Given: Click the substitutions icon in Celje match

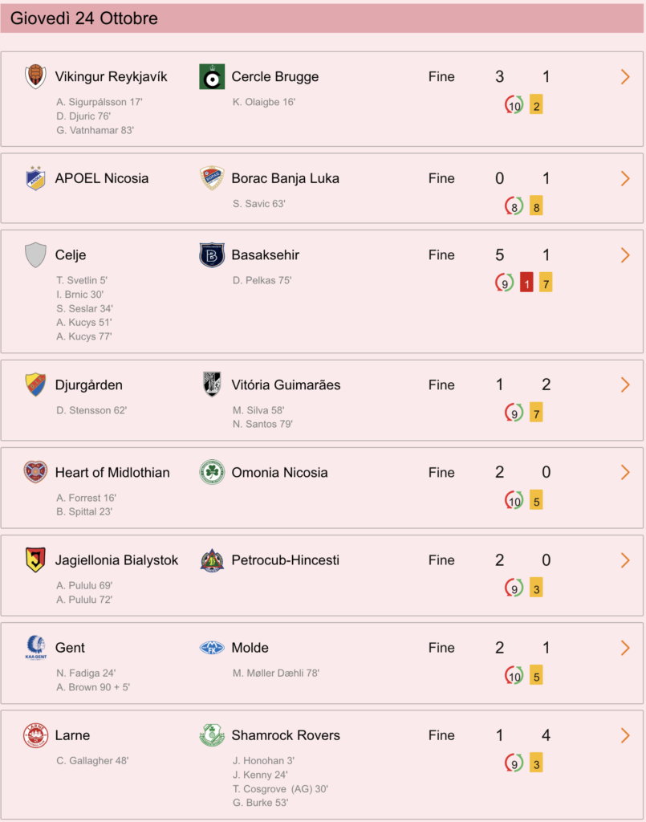Looking at the screenshot, I should [504, 283].
